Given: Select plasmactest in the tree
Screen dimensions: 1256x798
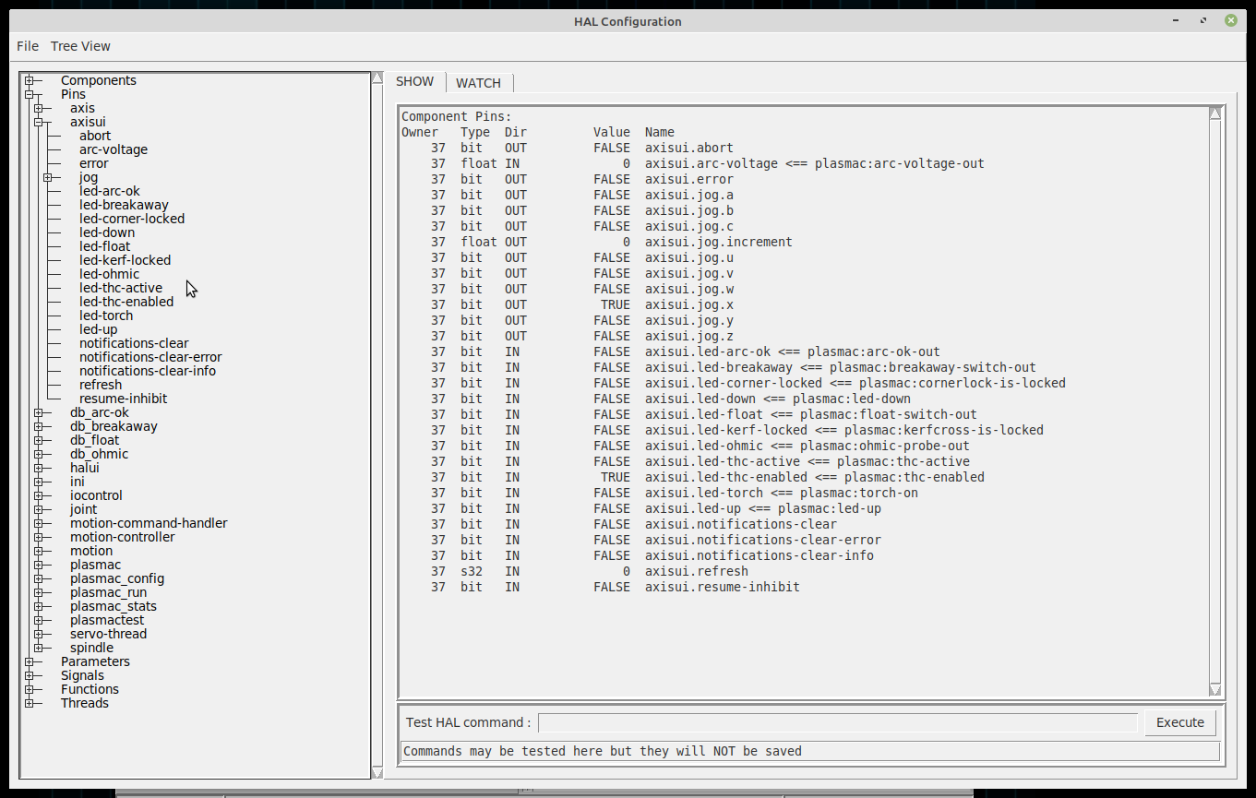Looking at the screenshot, I should (x=107, y=620).
